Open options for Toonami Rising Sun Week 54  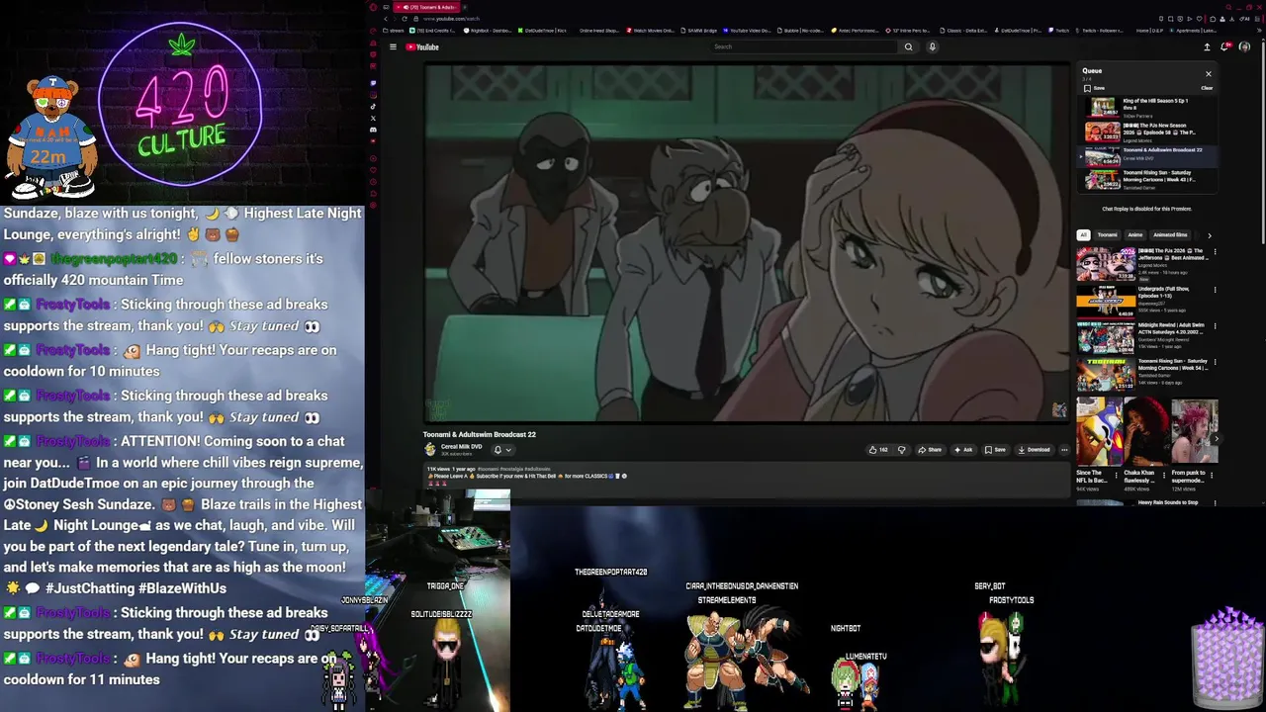point(1215,363)
